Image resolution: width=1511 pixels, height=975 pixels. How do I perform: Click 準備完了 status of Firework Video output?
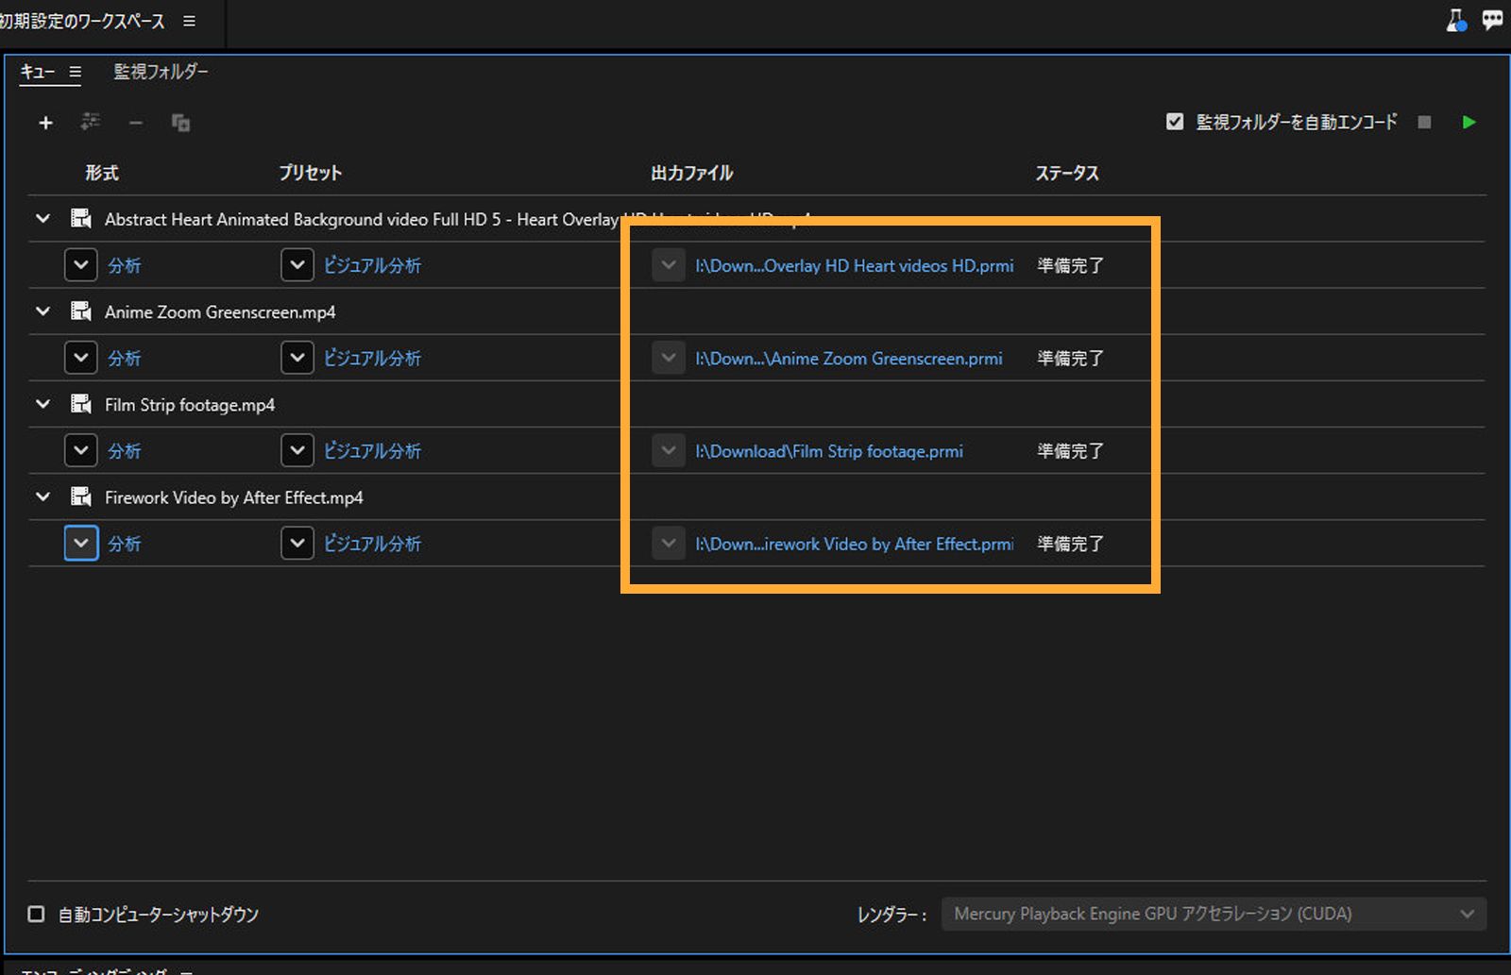(x=1070, y=545)
